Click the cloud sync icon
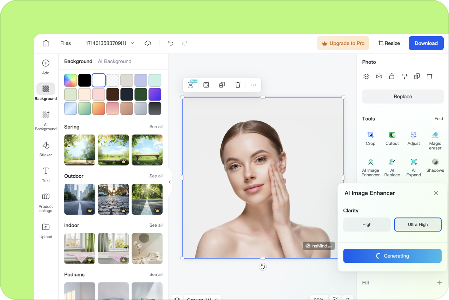 148,43
